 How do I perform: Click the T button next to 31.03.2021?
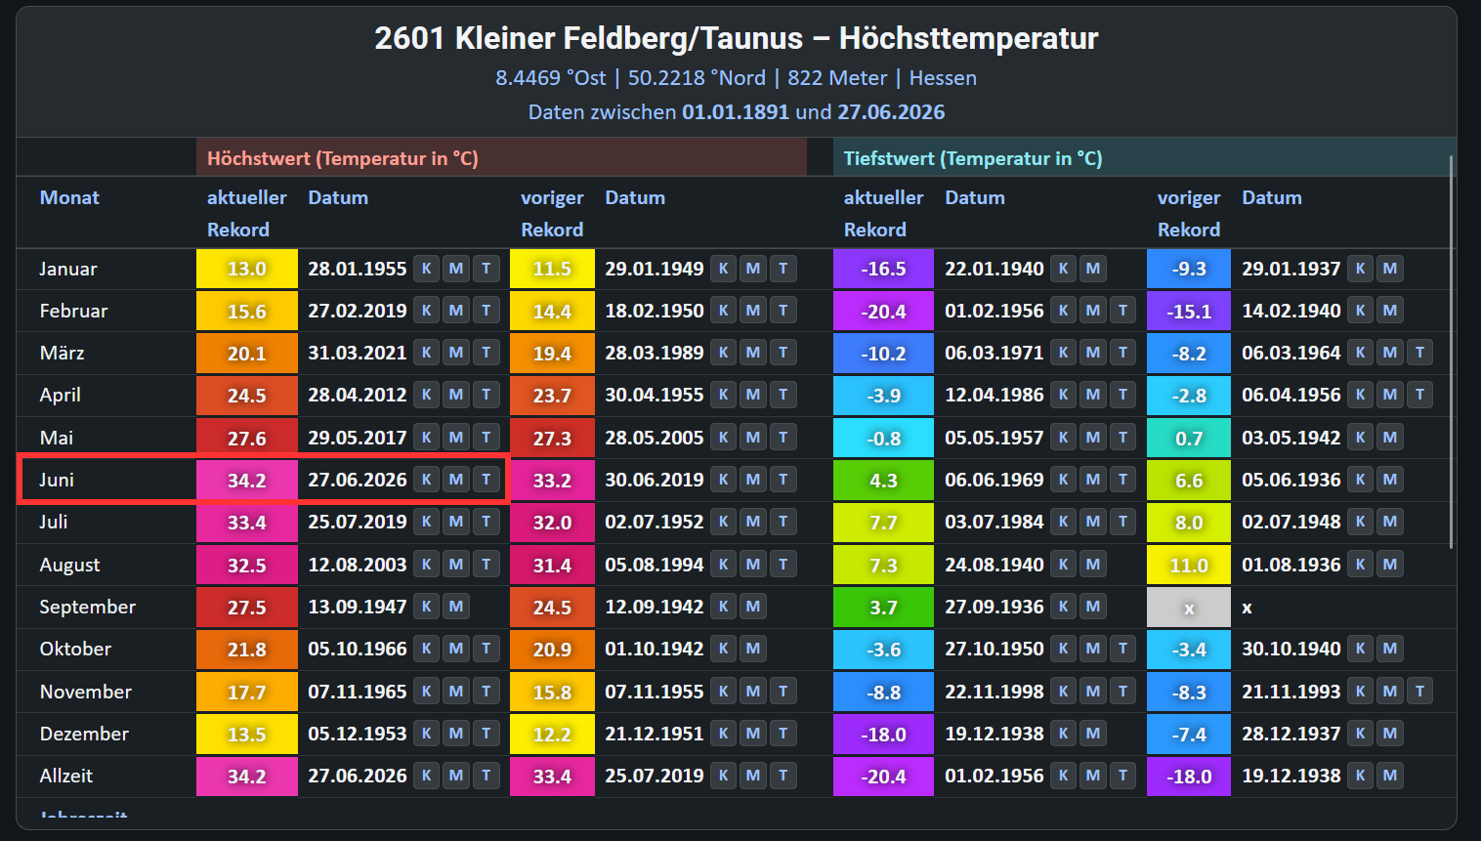(487, 353)
